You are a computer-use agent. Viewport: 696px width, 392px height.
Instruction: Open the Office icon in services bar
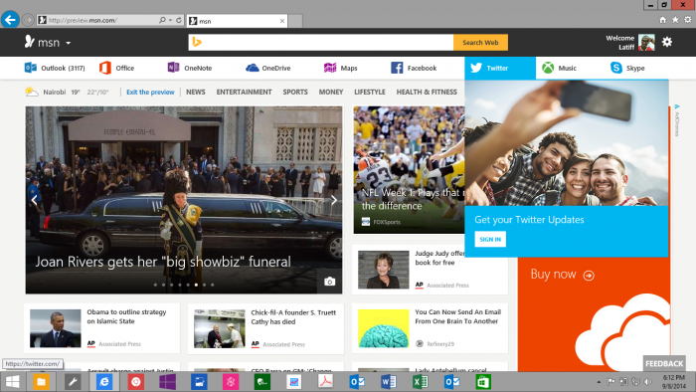(x=105, y=68)
